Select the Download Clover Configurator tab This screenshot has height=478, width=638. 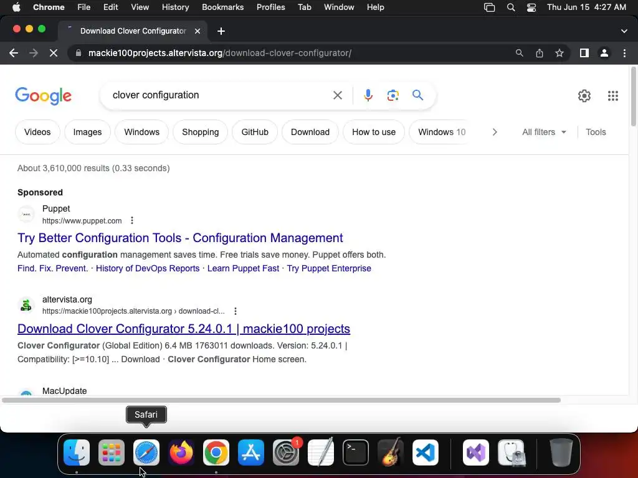point(133,31)
